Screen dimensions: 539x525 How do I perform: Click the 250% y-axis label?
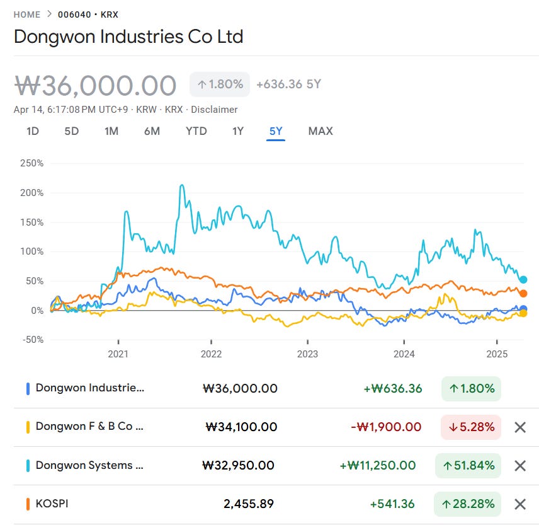(x=32, y=163)
